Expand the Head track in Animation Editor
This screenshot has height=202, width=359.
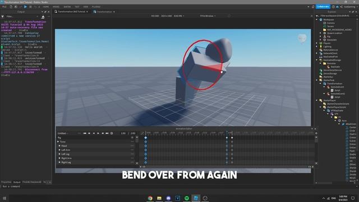point(59,146)
